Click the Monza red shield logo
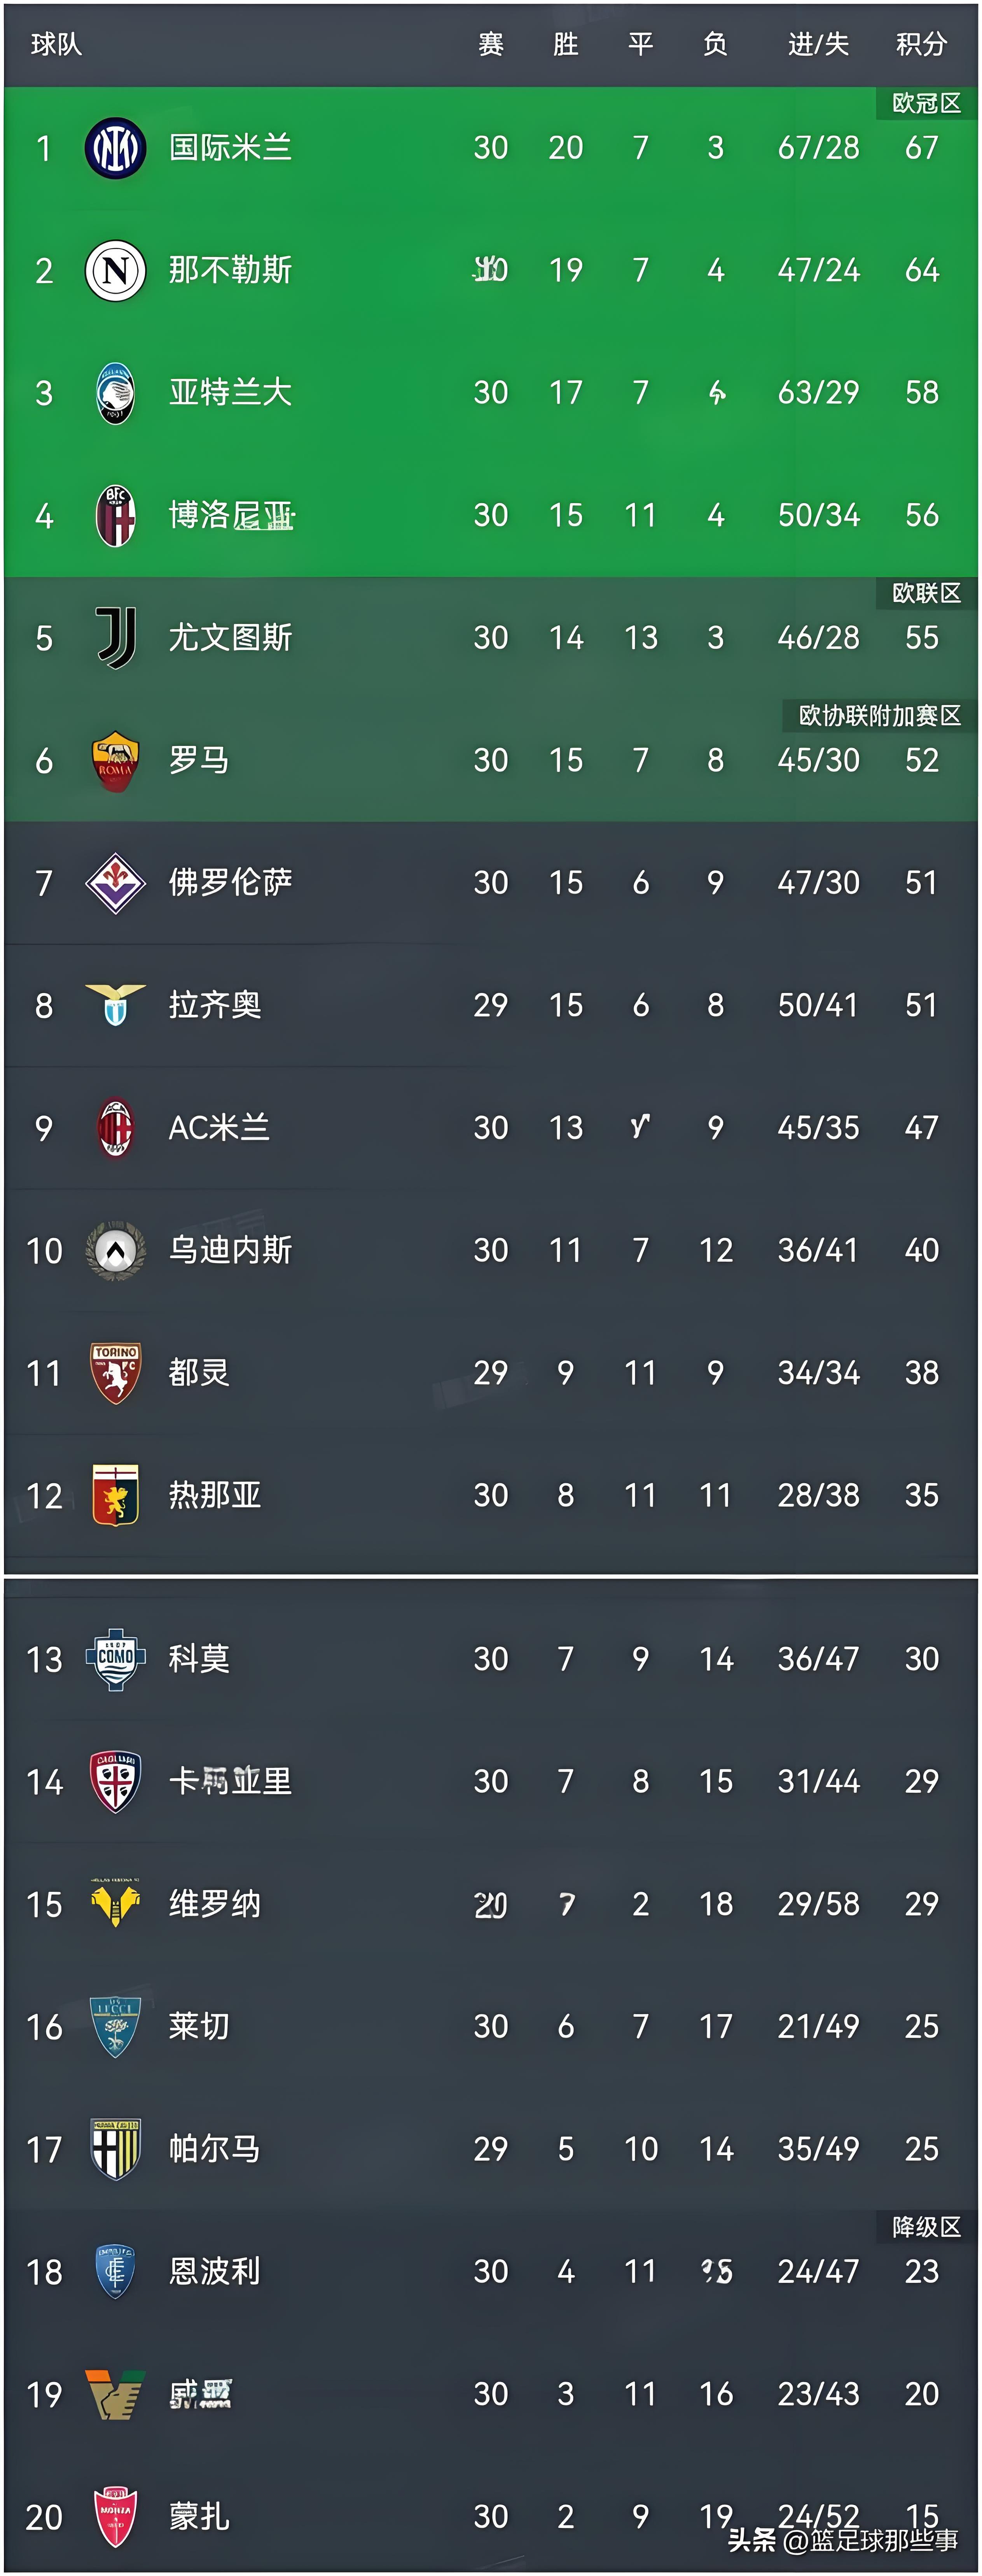Image resolution: width=982 pixels, height=2576 pixels. coord(116,2516)
